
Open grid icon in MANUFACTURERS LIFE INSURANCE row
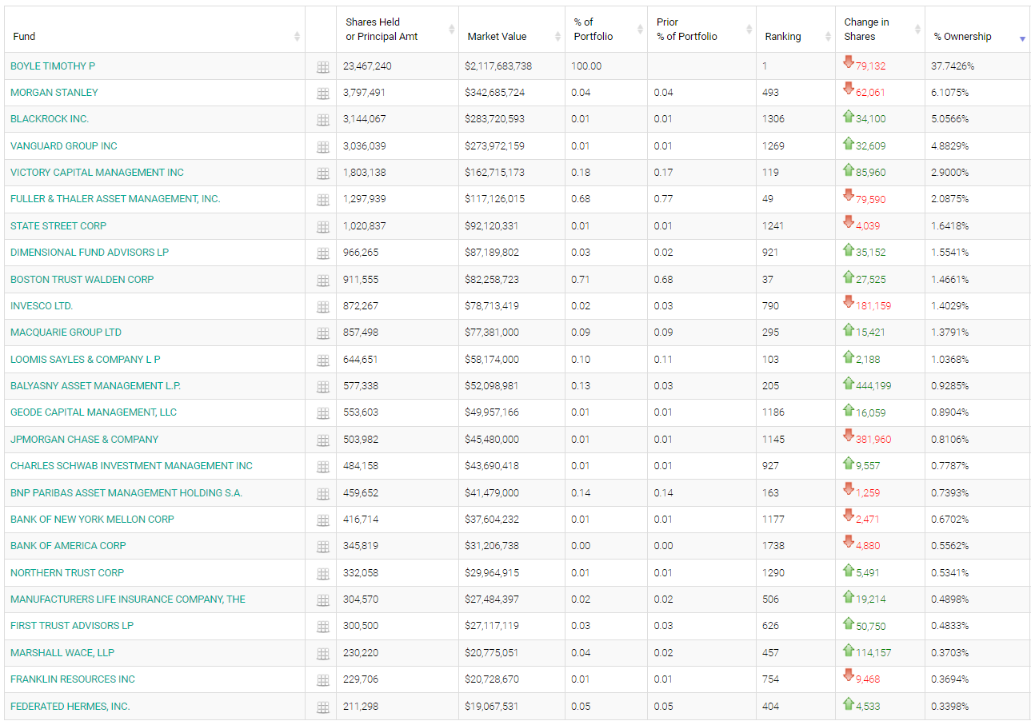pyautogui.click(x=323, y=600)
